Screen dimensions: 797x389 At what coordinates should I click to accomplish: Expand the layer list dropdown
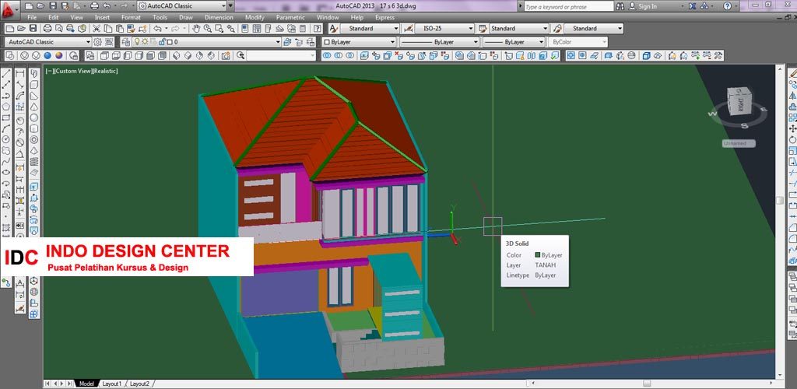[x=278, y=42]
